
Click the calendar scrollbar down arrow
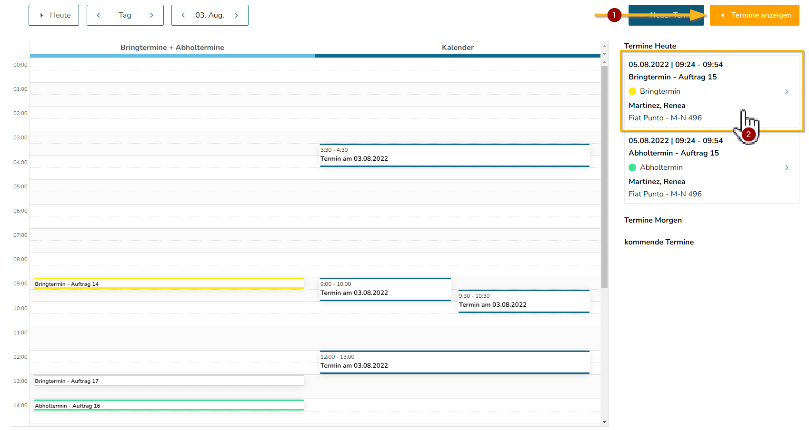pos(605,422)
